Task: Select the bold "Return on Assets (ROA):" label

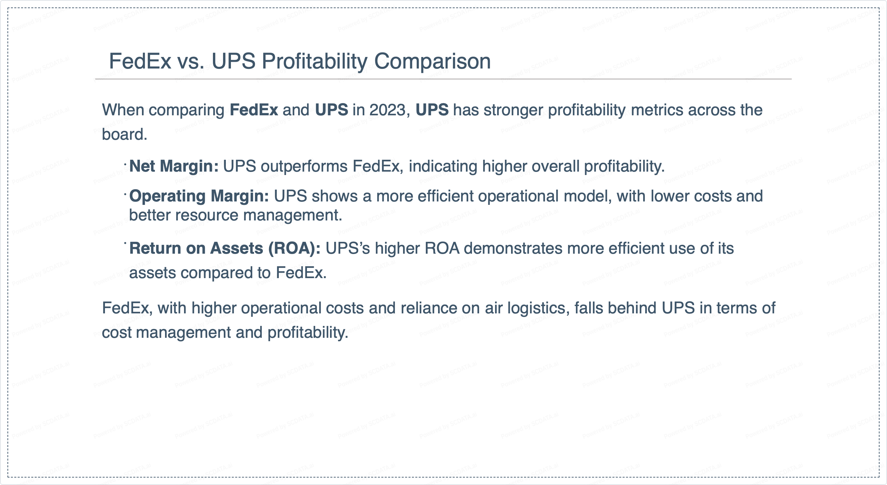Action: (224, 248)
